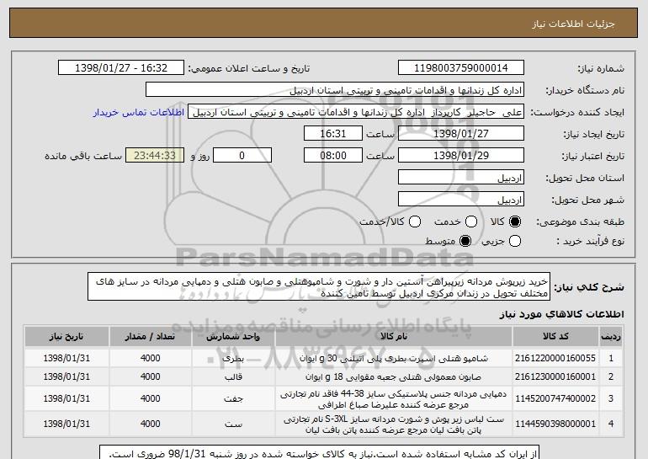Click the نام کالا column header
The width and height of the screenshot is (648, 459).
[394, 337]
